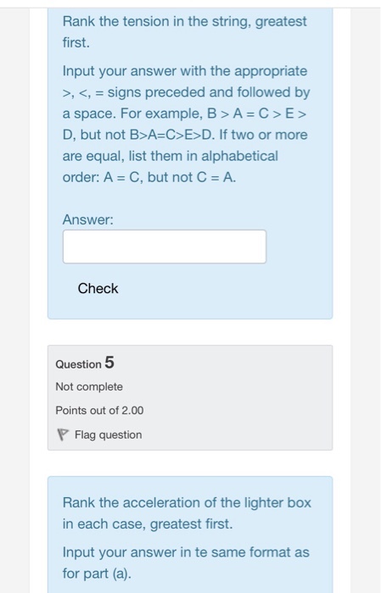381x593 pixels.
Task: Open the Flag question link
Action: click(x=109, y=435)
